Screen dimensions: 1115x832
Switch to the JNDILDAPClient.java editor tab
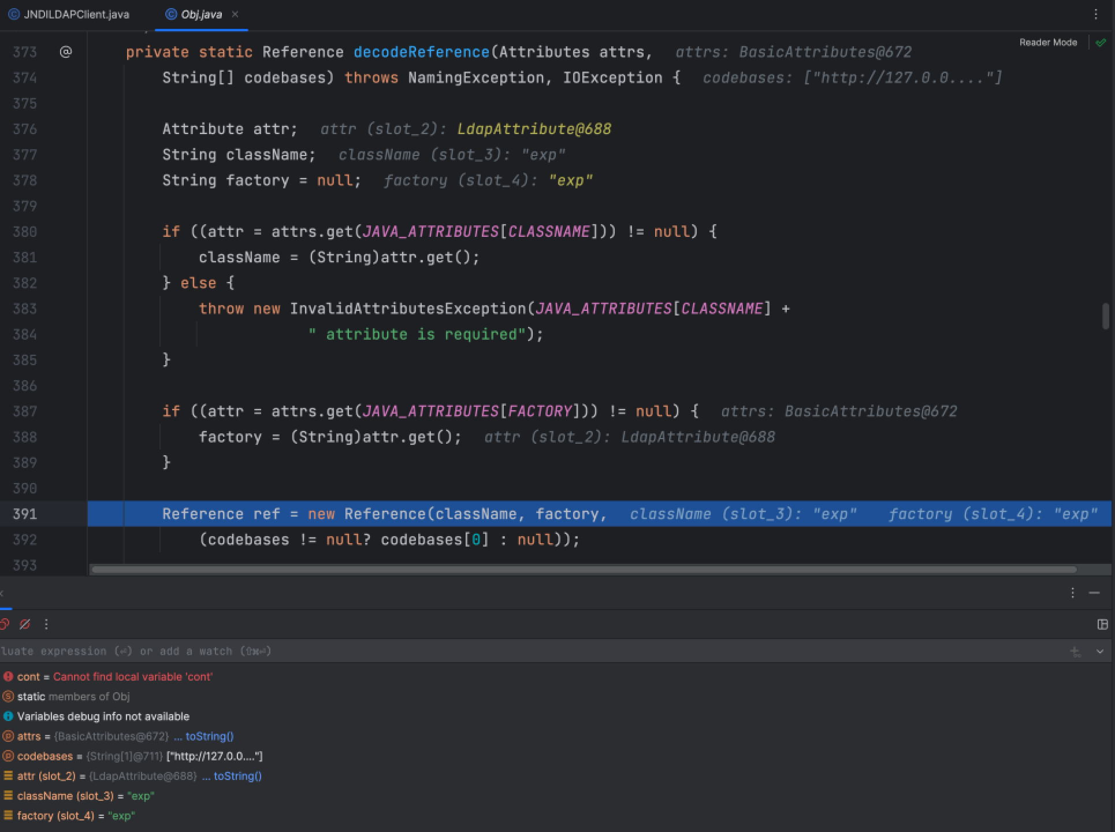(69, 14)
